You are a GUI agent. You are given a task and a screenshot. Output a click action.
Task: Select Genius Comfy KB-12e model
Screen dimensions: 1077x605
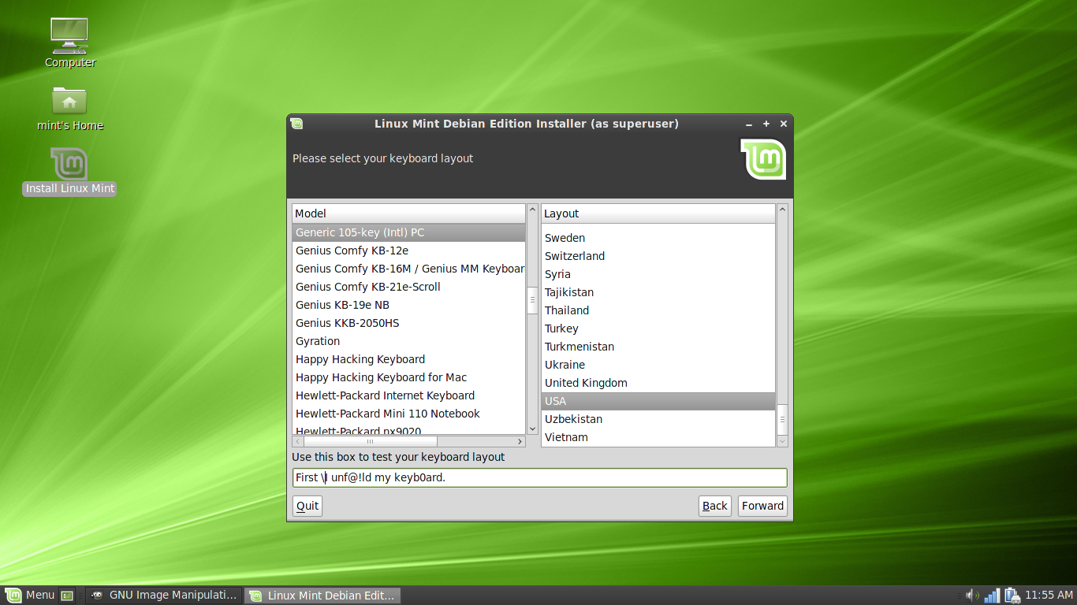tap(408, 251)
